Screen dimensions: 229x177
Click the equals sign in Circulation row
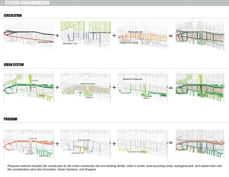[170, 36]
